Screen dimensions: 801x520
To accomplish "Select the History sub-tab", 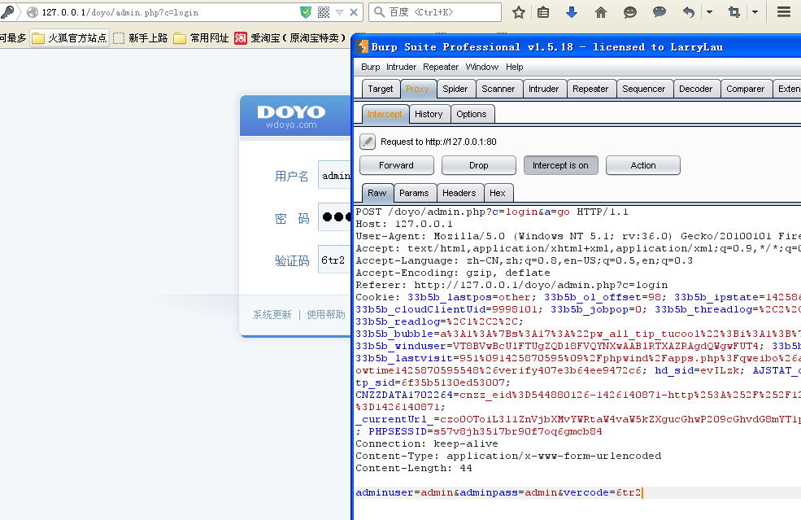I will coord(429,114).
